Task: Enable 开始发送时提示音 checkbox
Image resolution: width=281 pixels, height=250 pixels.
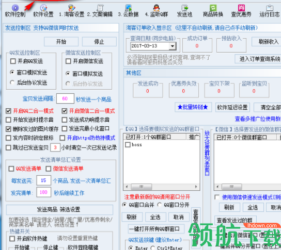Action: (8, 120)
